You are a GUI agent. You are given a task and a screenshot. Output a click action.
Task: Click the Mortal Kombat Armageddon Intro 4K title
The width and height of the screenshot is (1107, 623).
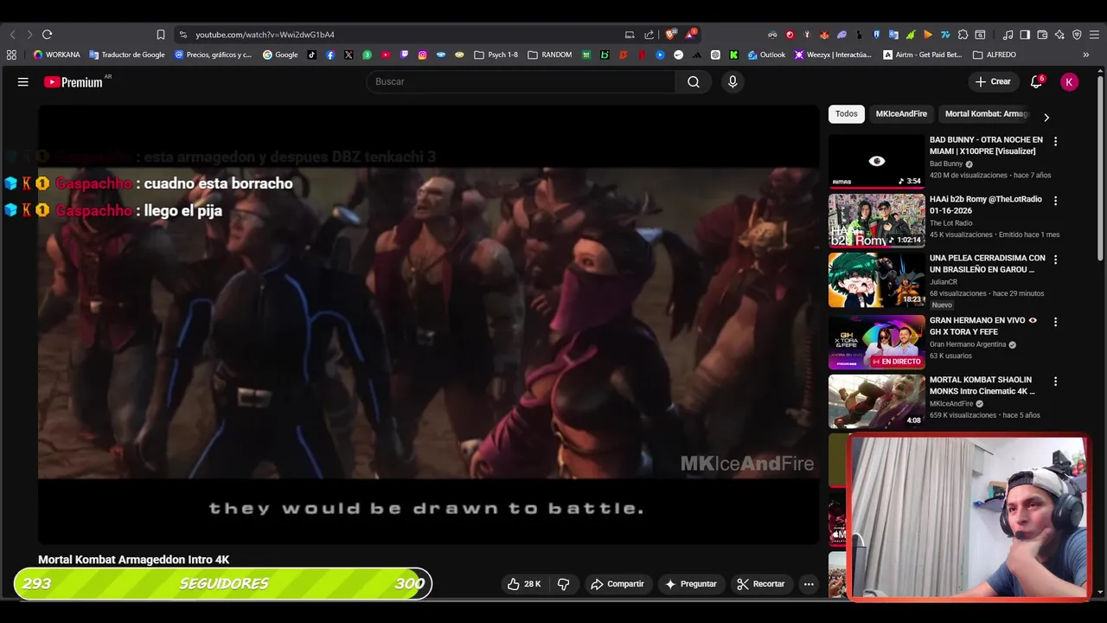pyautogui.click(x=134, y=560)
